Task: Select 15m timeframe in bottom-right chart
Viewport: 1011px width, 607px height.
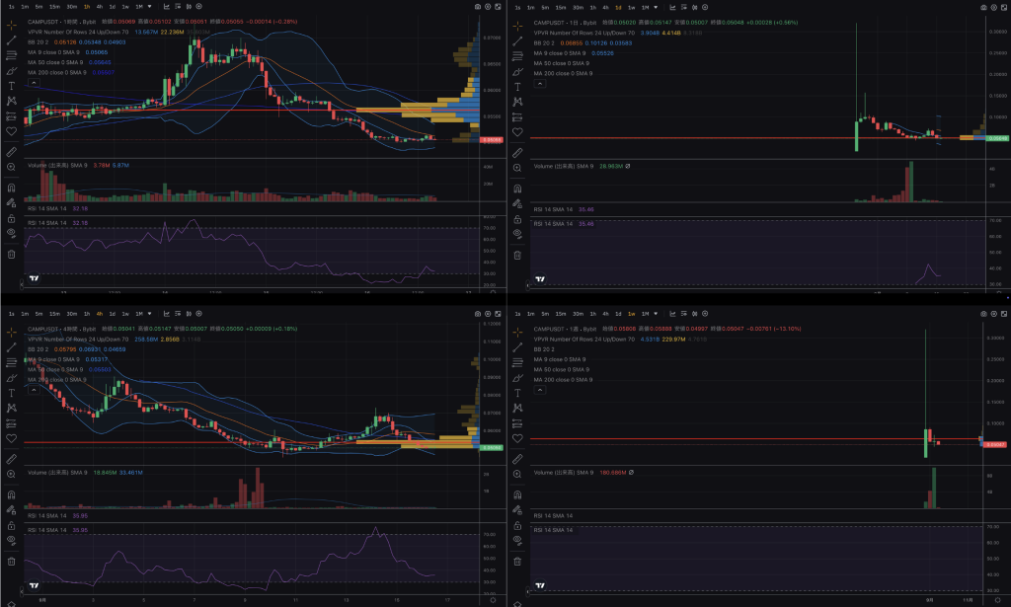Action: [560, 314]
